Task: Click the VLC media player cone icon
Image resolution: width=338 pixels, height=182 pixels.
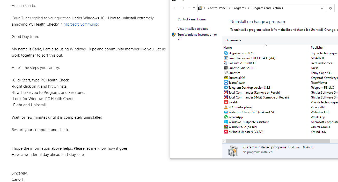Action: (x=226, y=107)
